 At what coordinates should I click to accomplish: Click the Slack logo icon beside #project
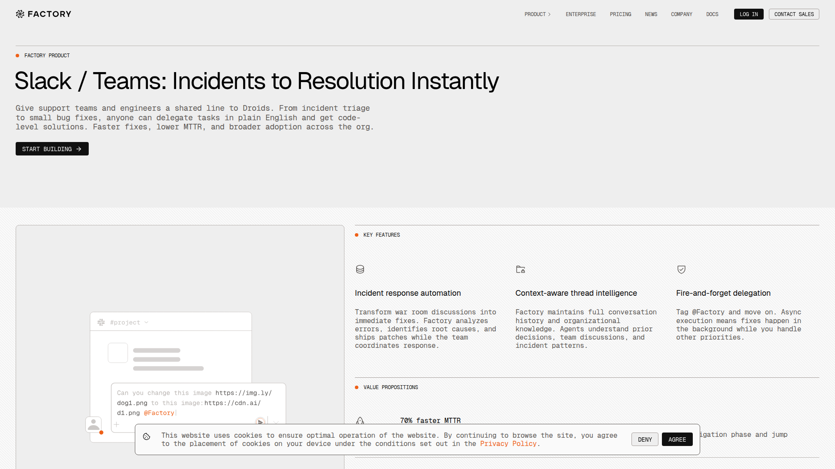(x=101, y=322)
